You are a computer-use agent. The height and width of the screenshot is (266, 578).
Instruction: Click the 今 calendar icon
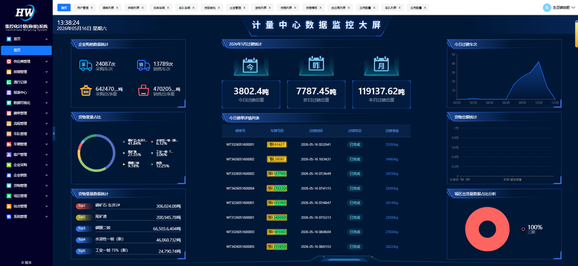251,64
